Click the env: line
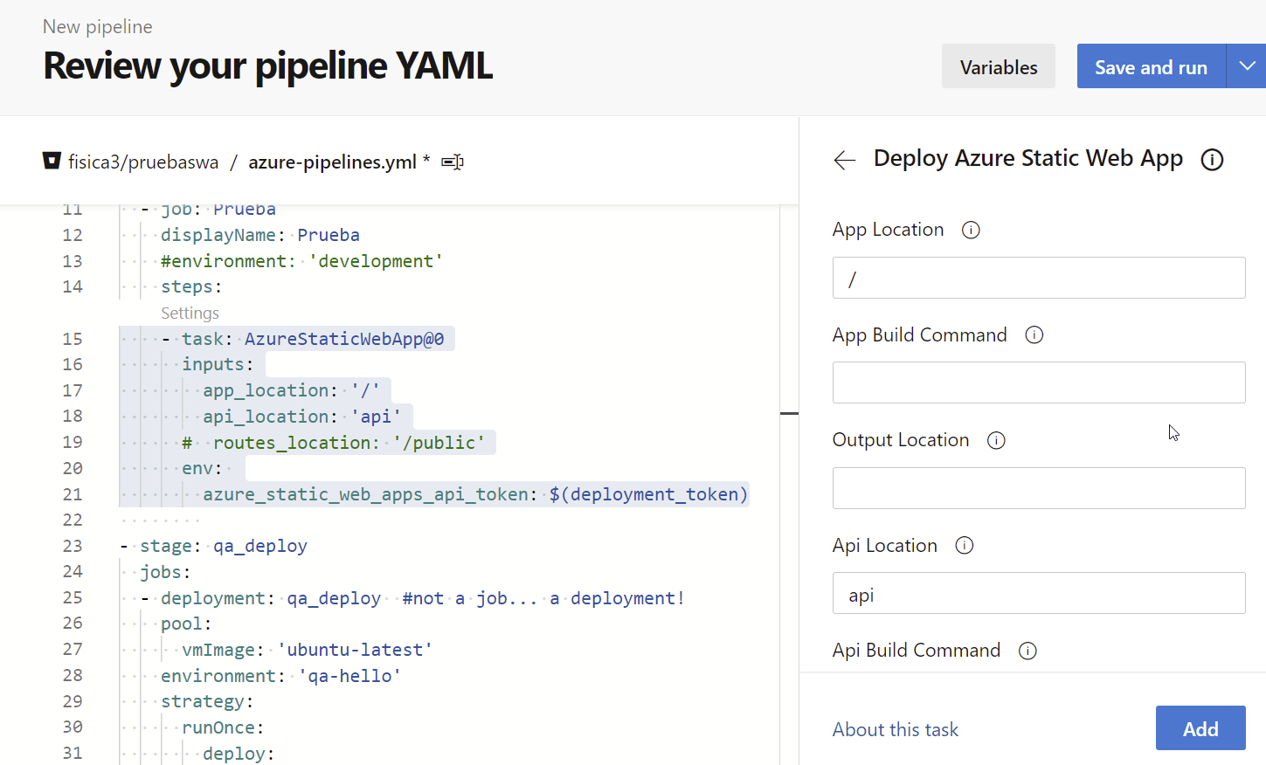The height and width of the screenshot is (765, 1266). (203, 468)
